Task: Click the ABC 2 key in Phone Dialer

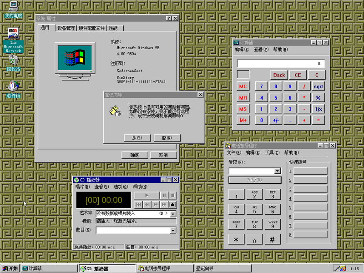Action: (254, 195)
